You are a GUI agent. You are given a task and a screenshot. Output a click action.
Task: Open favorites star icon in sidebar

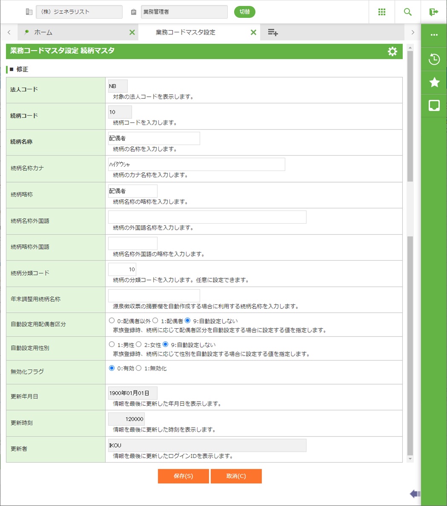coord(434,82)
